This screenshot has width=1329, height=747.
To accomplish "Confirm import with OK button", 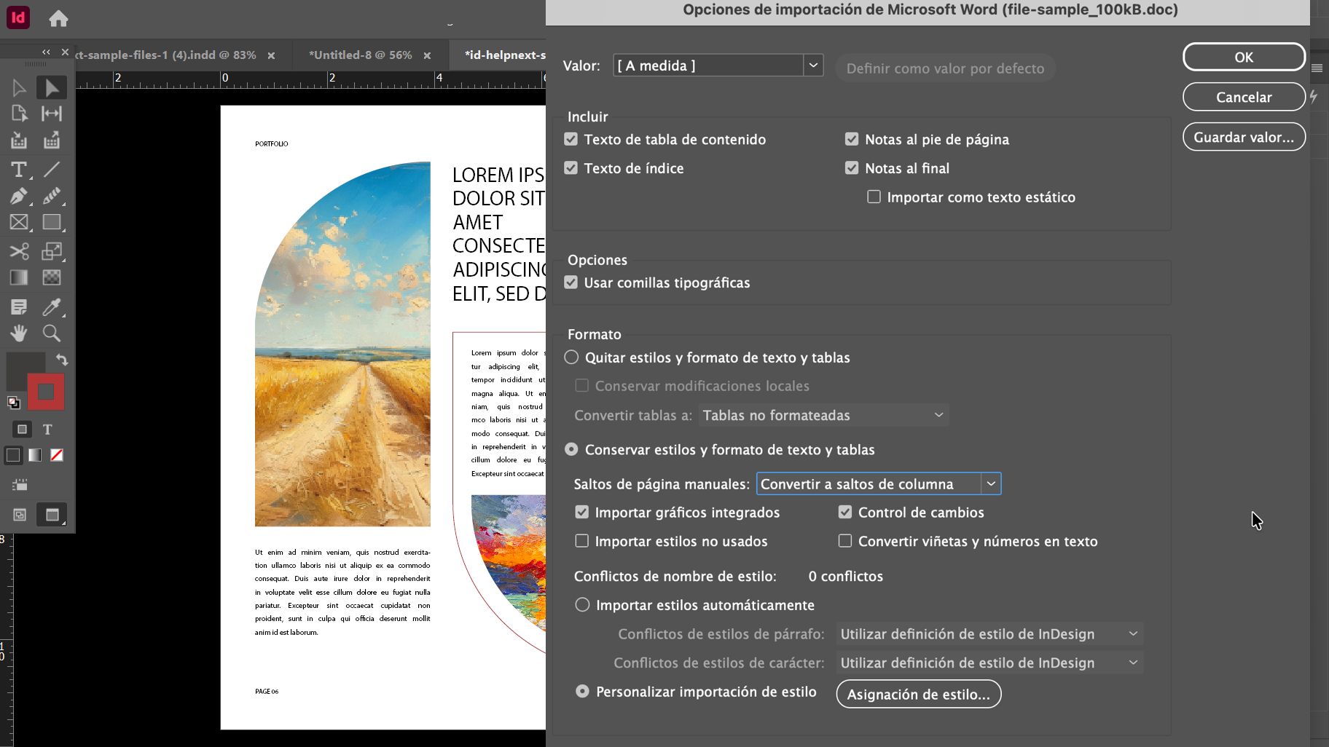I will click(x=1244, y=57).
